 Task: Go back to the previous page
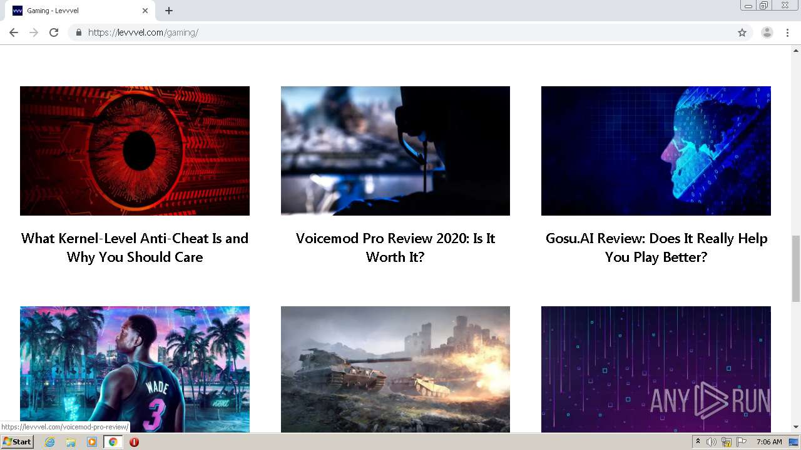coord(14,32)
